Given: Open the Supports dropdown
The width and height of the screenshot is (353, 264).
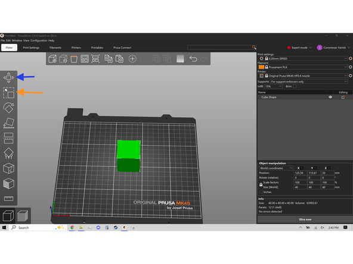Looking at the screenshot, I should [x=309, y=81].
